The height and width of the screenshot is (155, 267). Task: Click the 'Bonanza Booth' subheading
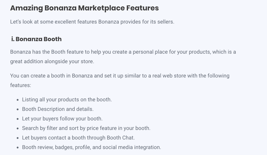click(x=38, y=39)
